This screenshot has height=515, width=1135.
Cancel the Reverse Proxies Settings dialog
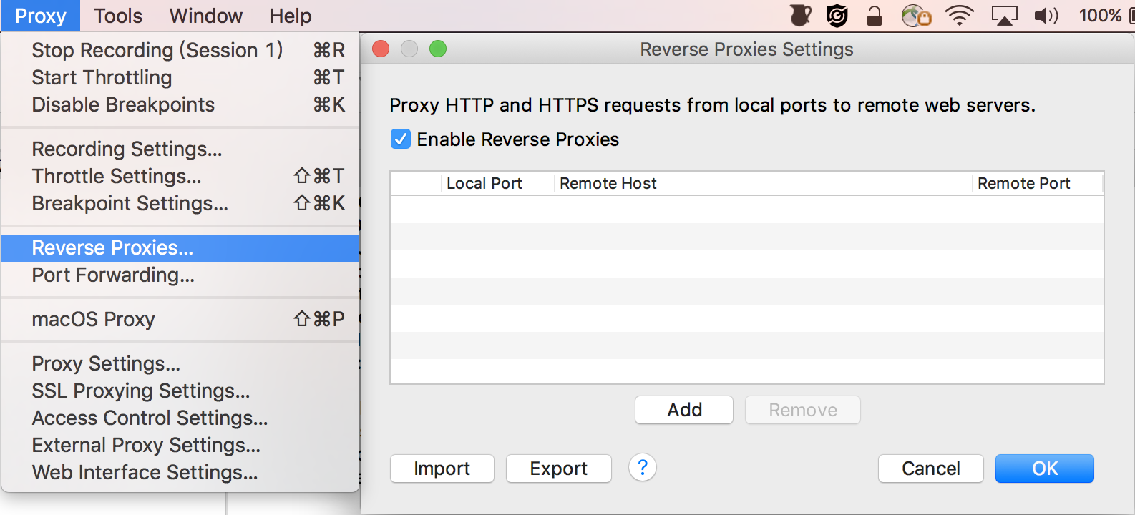[931, 469]
